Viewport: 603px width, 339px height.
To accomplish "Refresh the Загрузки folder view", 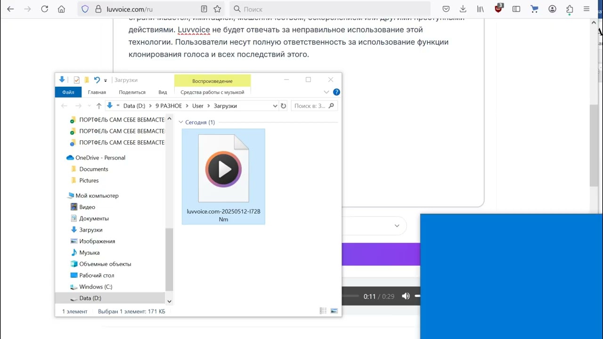I will [x=283, y=106].
